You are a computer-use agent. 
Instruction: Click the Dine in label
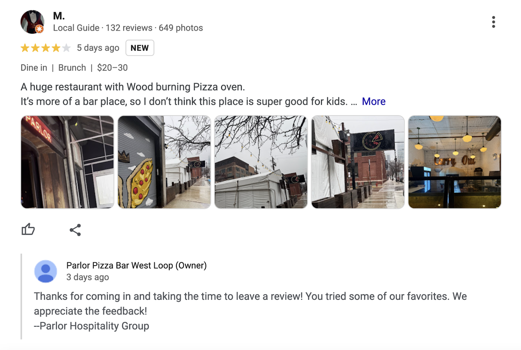pos(34,68)
